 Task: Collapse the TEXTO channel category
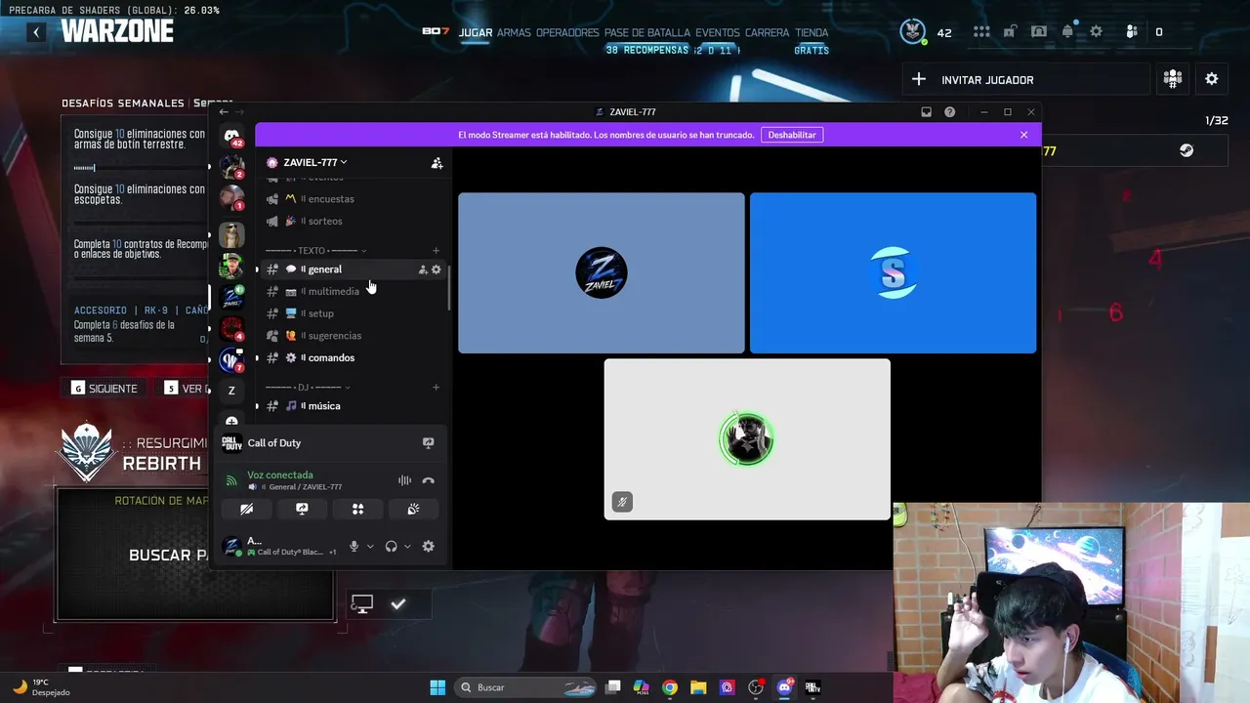(x=316, y=251)
